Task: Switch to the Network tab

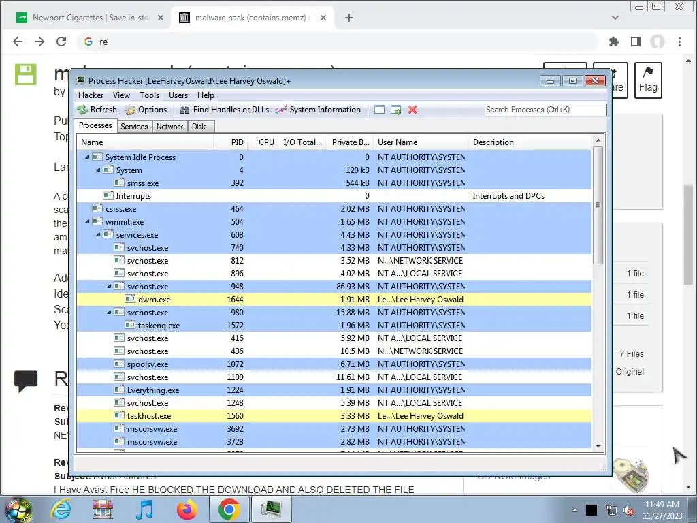Action: (x=169, y=126)
